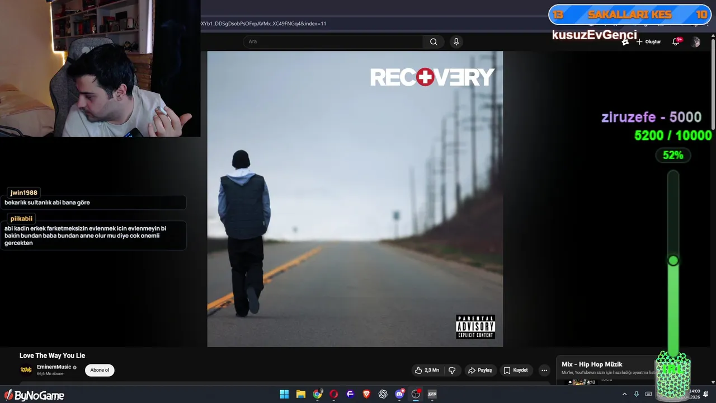Open the last taskbar app after OBS
The height and width of the screenshot is (403, 716).
[432, 394]
